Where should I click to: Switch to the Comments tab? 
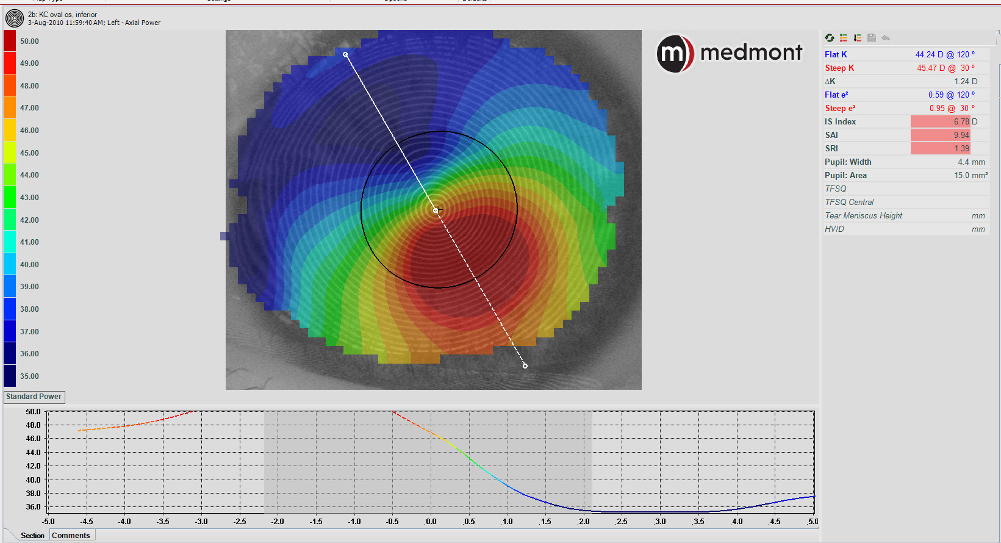pos(71,536)
